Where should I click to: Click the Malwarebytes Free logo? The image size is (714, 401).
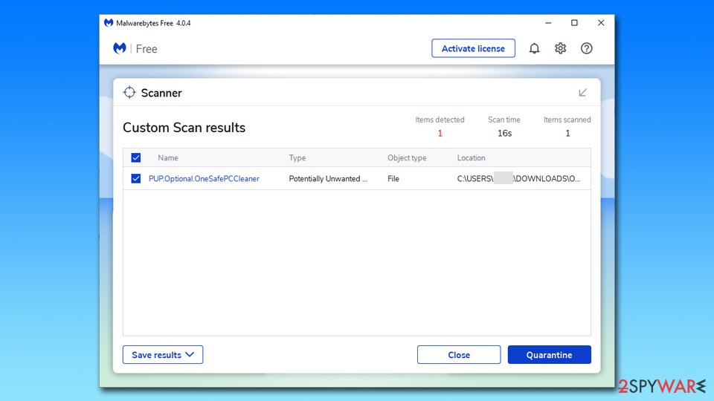pos(120,48)
